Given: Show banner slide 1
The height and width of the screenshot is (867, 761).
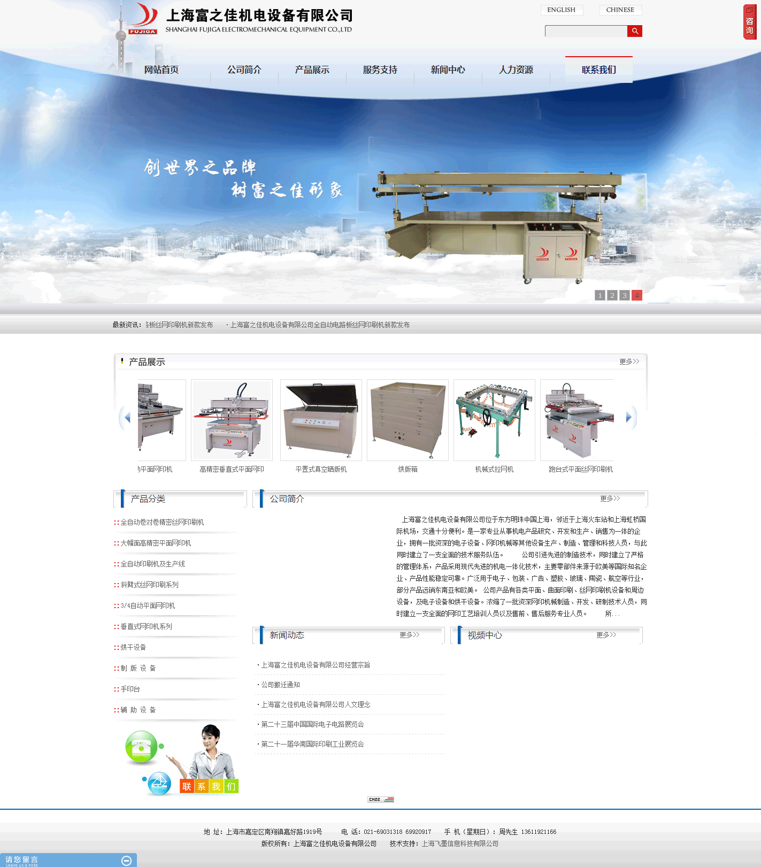Looking at the screenshot, I should [600, 295].
